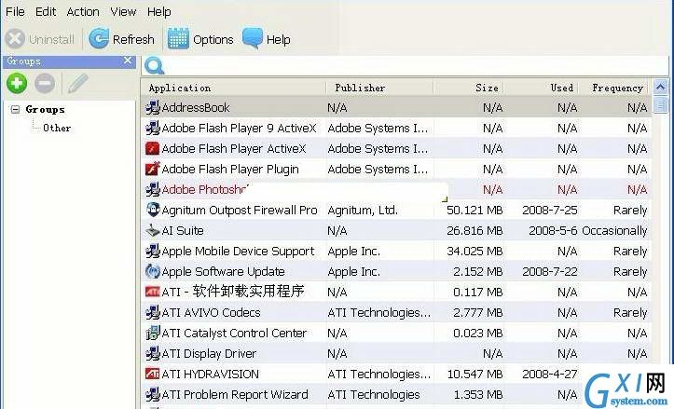Add a new group with green plus
This screenshot has height=409, width=674.
17,83
